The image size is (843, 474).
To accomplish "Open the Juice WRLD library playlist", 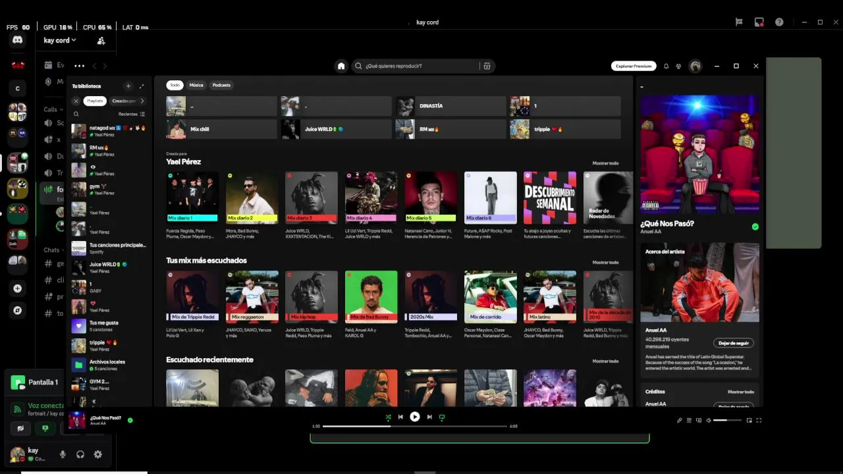I will tap(109, 267).
